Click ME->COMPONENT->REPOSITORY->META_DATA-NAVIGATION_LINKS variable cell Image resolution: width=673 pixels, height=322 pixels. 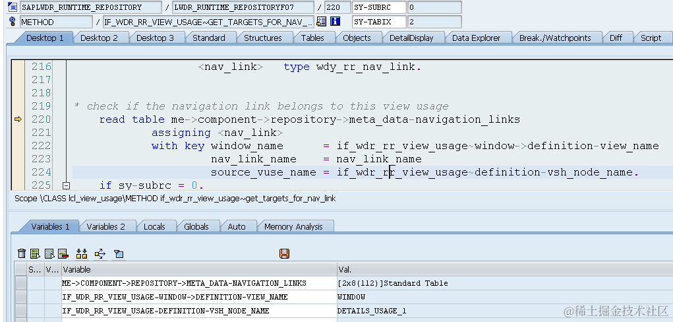click(x=199, y=283)
